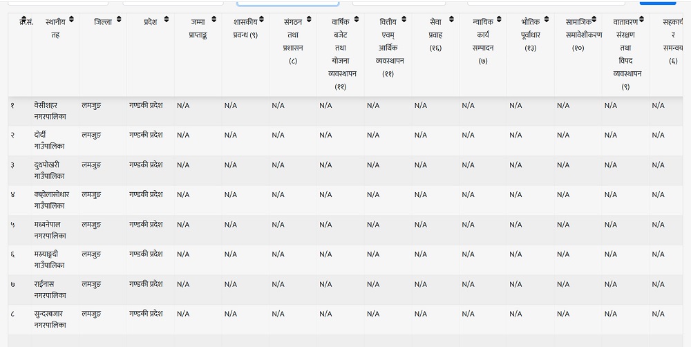Toggle sort icon next to प्रदेश header
The width and height of the screenshot is (691, 347).
pos(167,21)
